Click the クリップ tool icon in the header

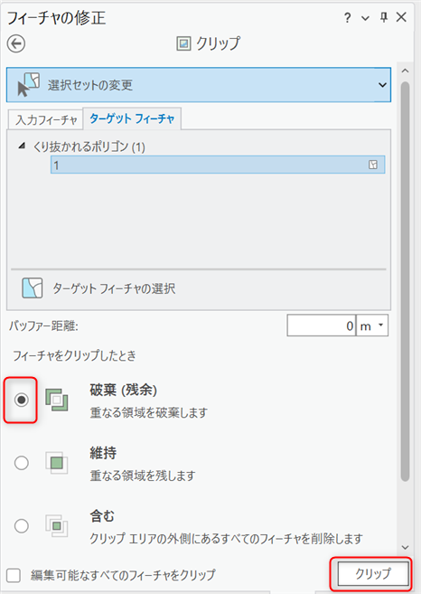click(x=183, y=44)
